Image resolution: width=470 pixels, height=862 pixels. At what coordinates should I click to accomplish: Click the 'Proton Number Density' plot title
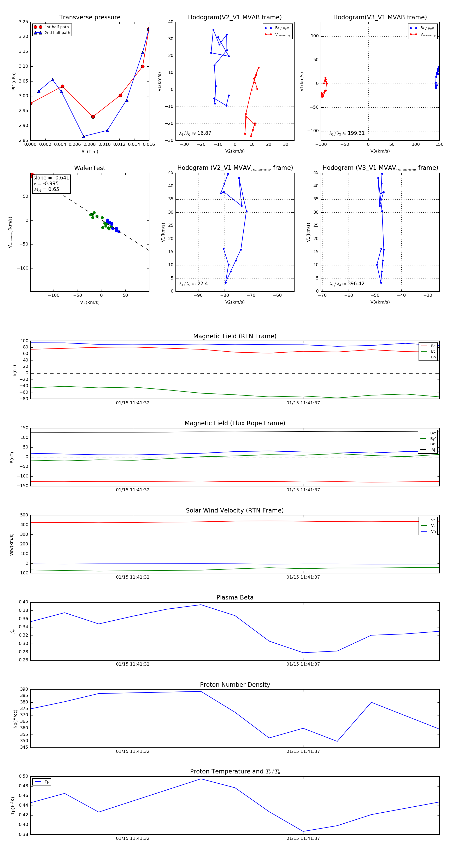[235, 685]
